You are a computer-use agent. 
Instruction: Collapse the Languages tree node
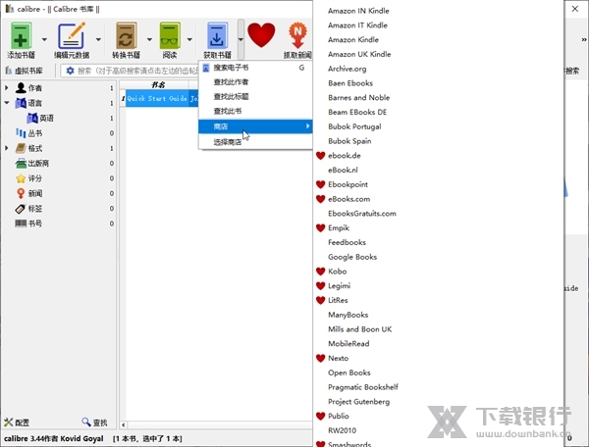coord(7,102)
